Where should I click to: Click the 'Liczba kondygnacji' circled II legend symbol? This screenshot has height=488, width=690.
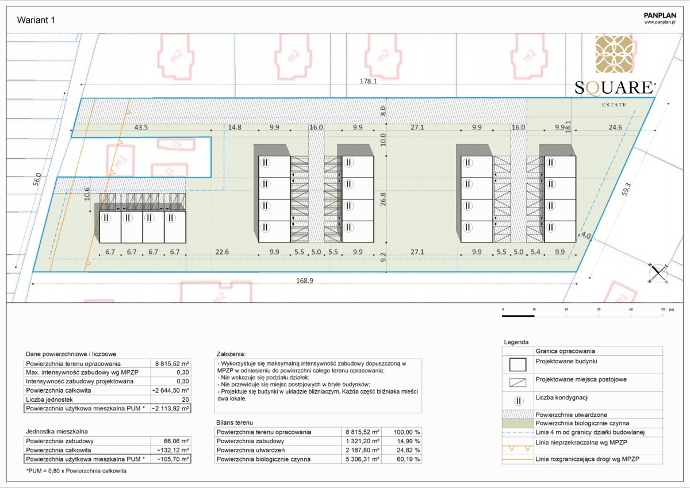click(518, 398)
